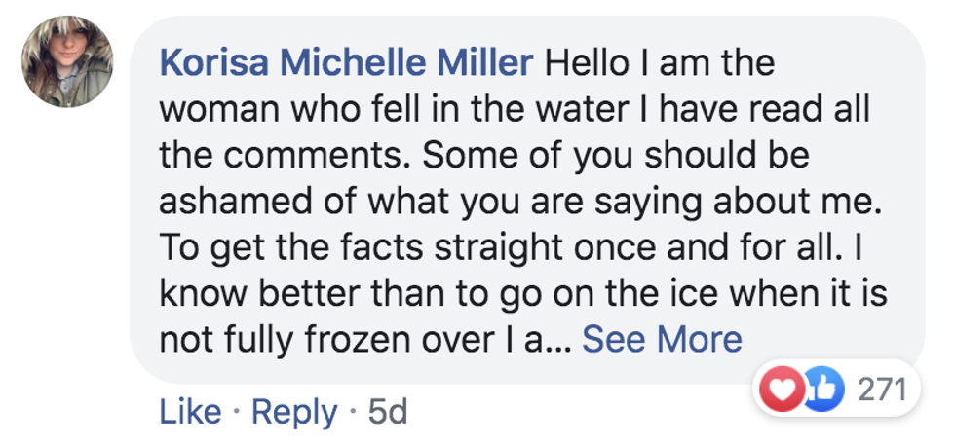
Task: Open the 5d comment timestamp
Action: click(387, 413)
